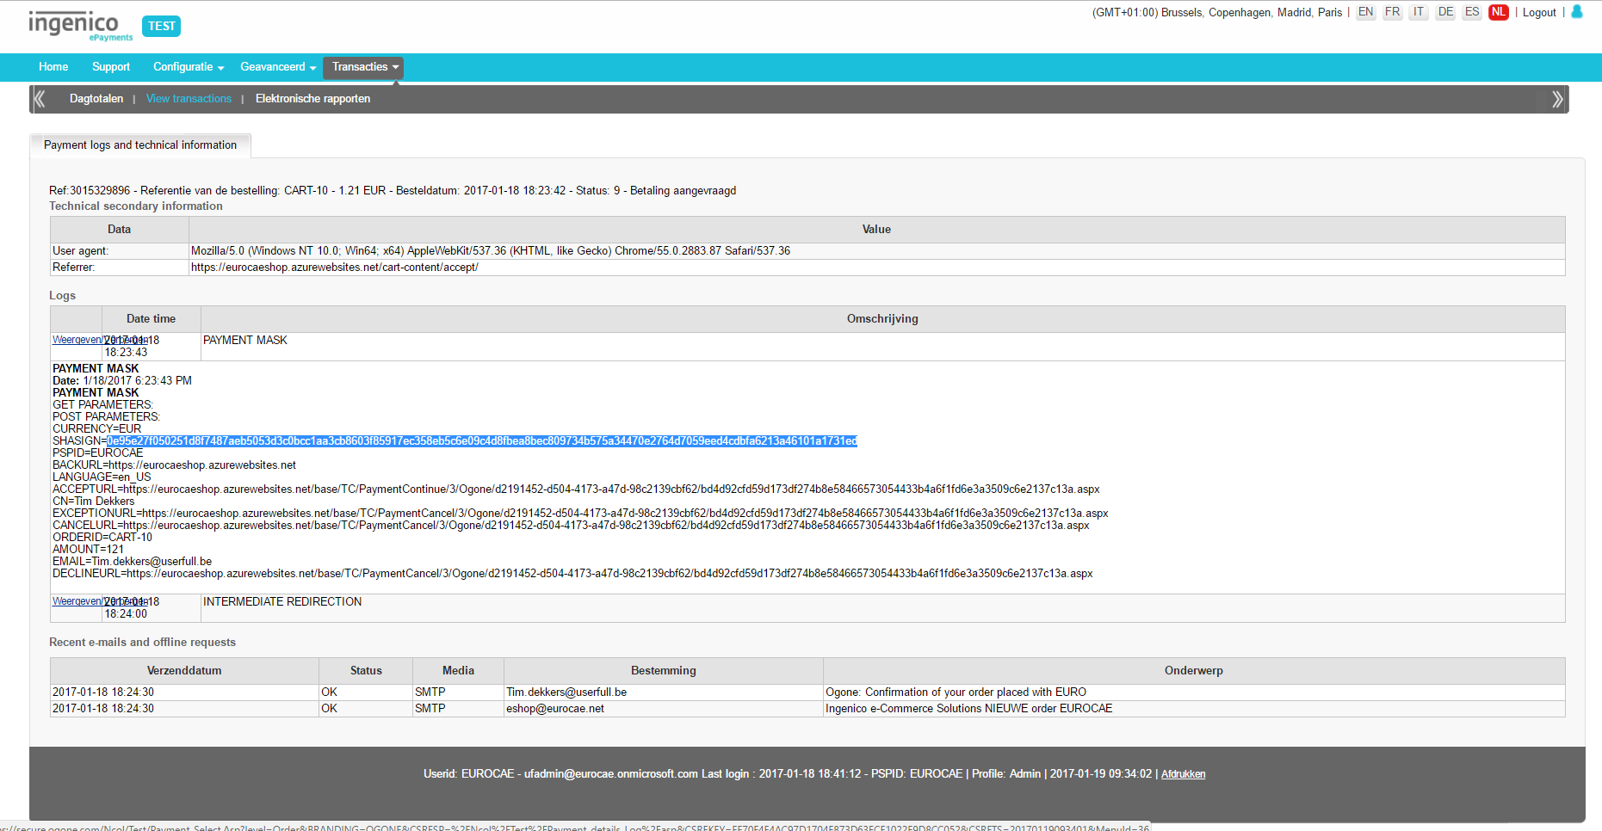
Task: Switch language to FR
Action: point(1393,12)
